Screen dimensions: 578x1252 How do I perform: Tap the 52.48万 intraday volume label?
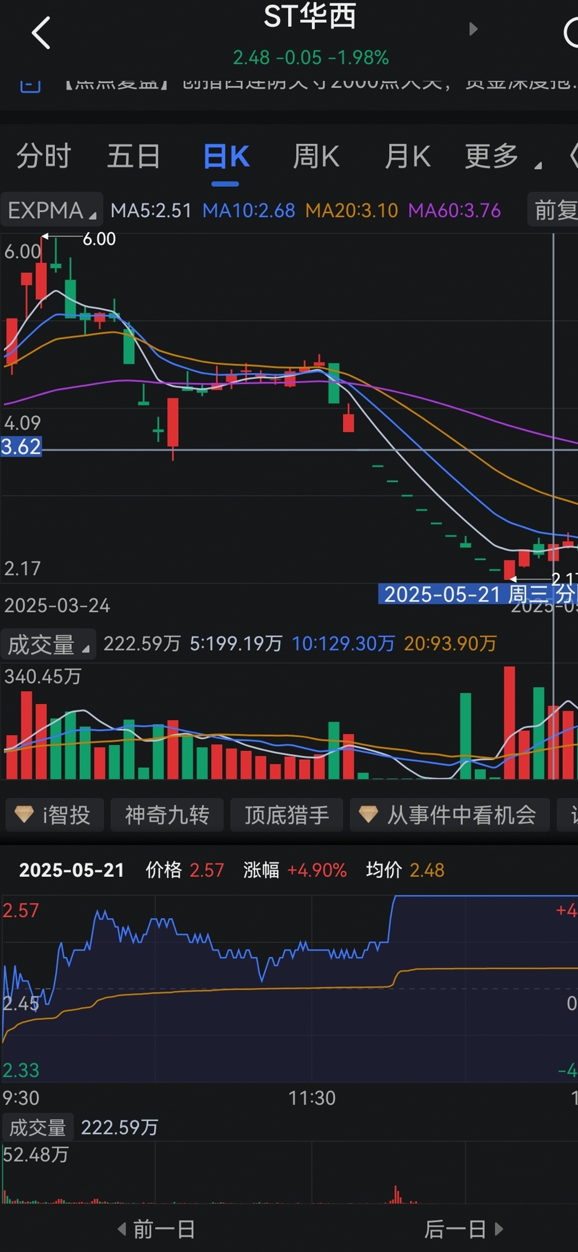[x=36, y=1154]
